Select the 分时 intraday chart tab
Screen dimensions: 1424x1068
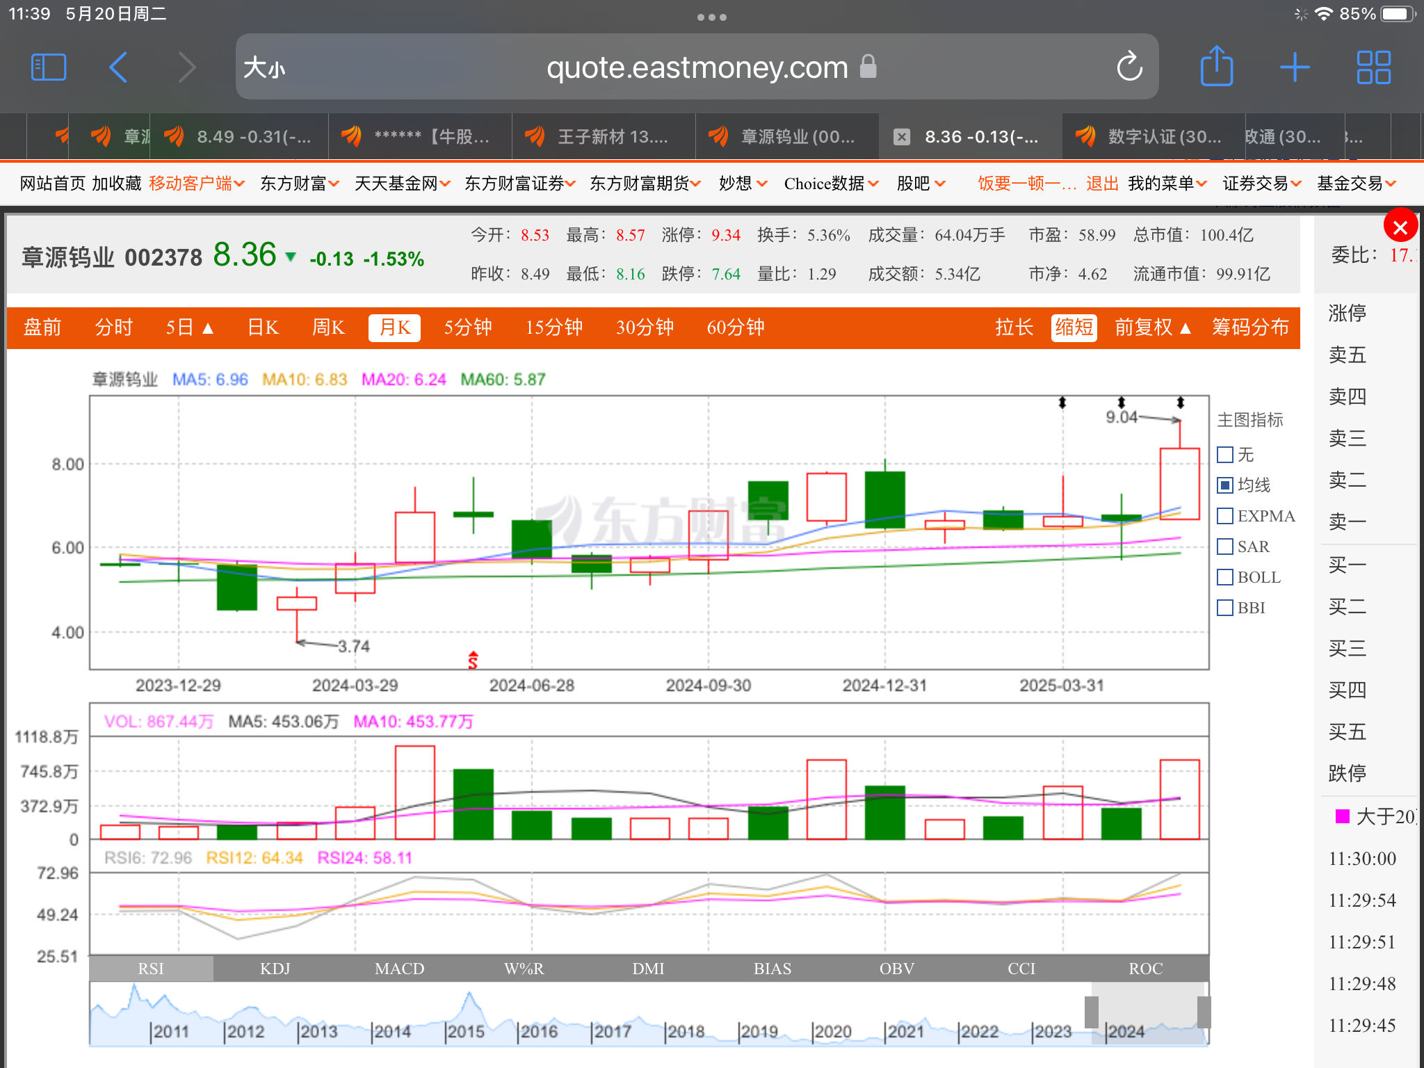(x=113, y=327)
